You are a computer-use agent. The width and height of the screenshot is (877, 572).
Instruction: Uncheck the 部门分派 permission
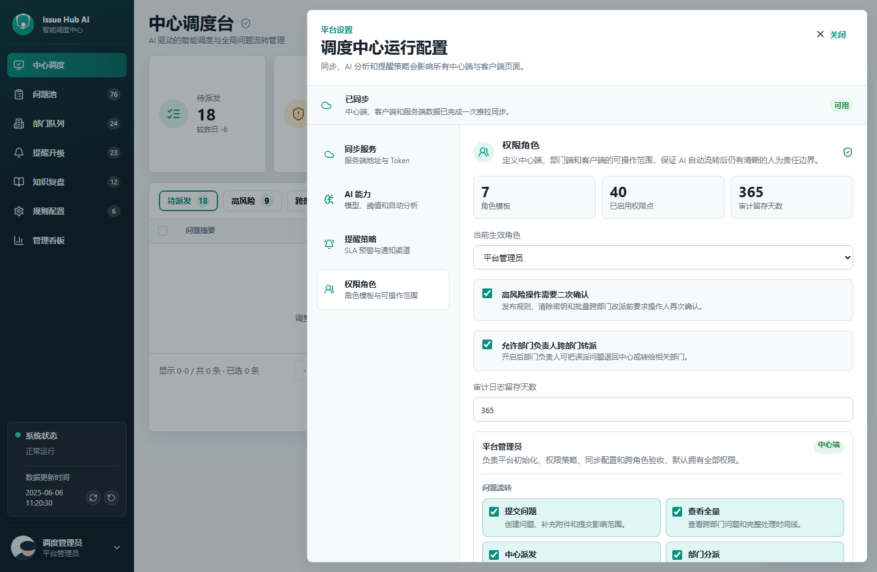point(677,555)
